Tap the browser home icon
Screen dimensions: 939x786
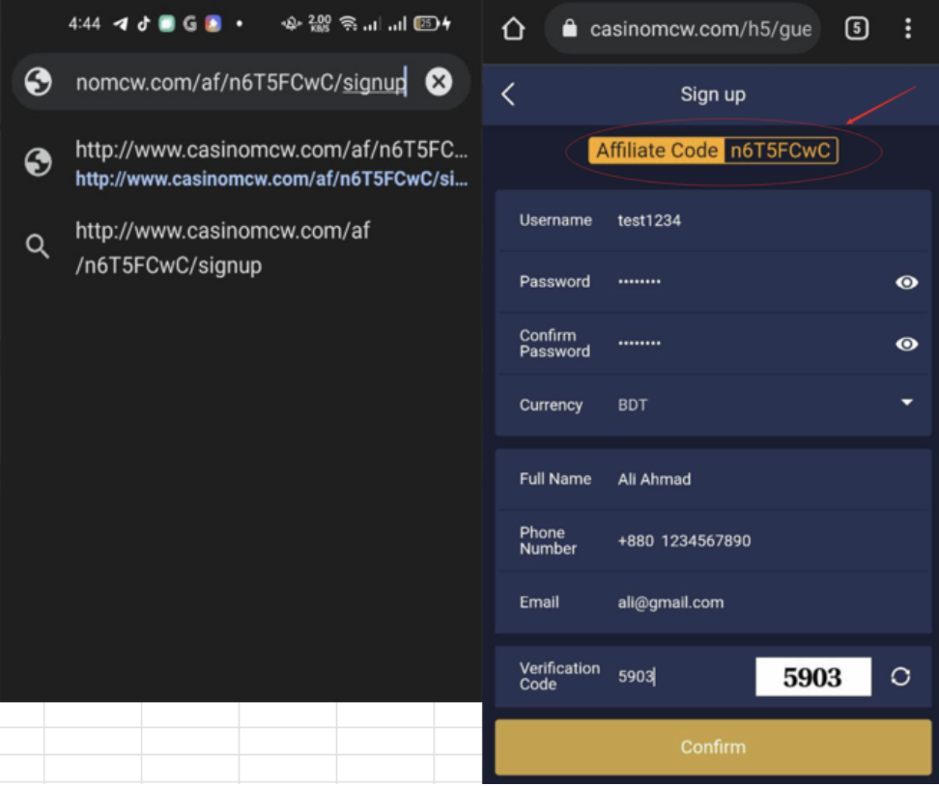click(x=513, y=30)
